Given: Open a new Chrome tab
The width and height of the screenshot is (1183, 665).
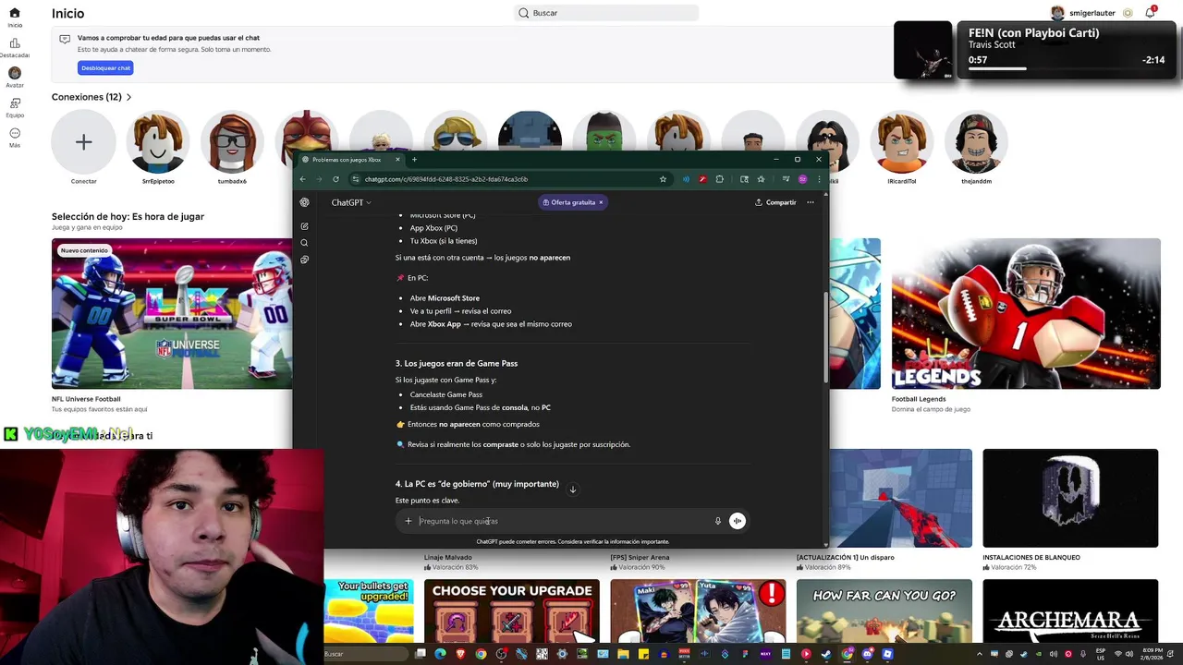Looking at the screenshot, I should point(414,160).
